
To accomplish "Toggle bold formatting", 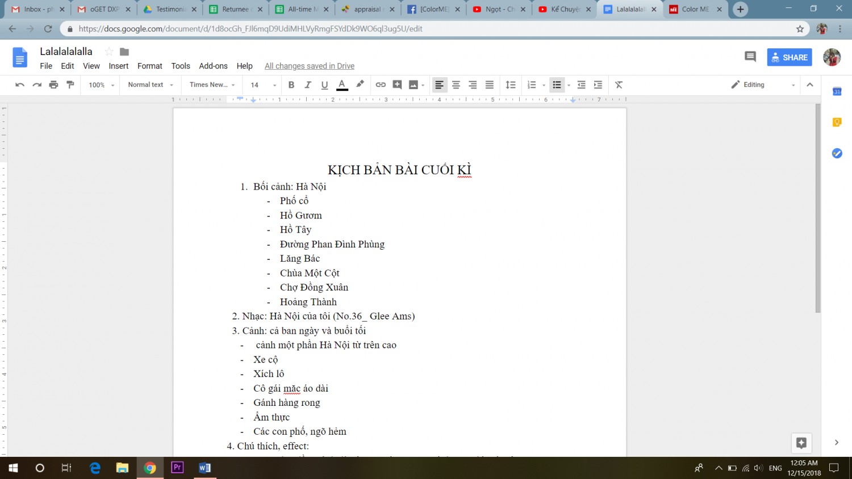I will [x=291, y=85].
